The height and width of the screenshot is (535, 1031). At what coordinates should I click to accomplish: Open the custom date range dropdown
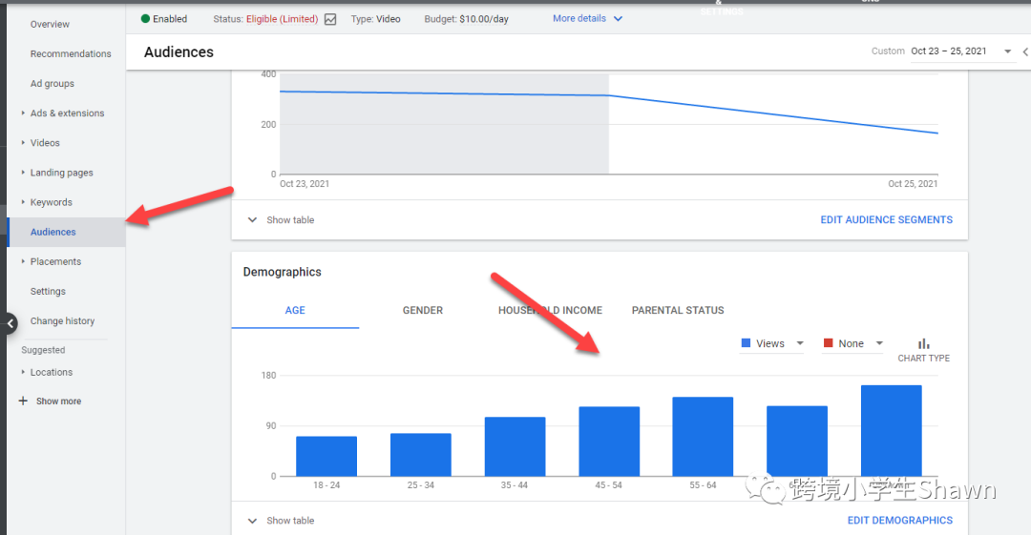click(x=1007, y=51)
